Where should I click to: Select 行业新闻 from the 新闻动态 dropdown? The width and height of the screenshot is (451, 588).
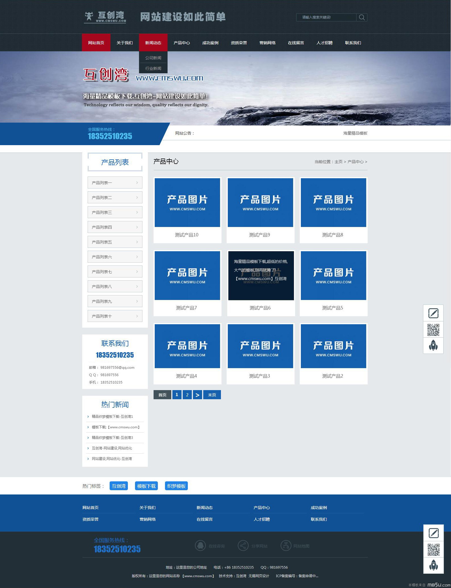[153, 68]
